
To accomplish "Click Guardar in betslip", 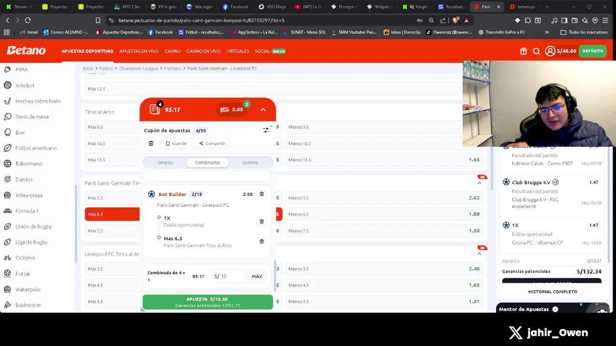I will (x=176, y=143).
